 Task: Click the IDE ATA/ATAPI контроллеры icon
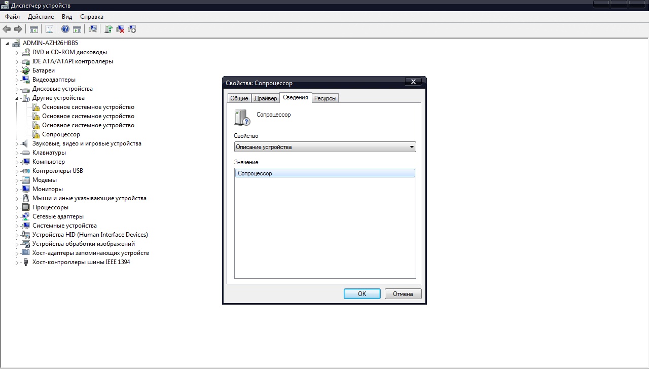tap(26, 61)
